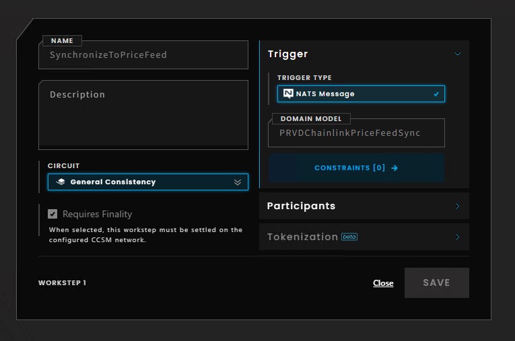Click into the Description text area

tap(143, 115)
